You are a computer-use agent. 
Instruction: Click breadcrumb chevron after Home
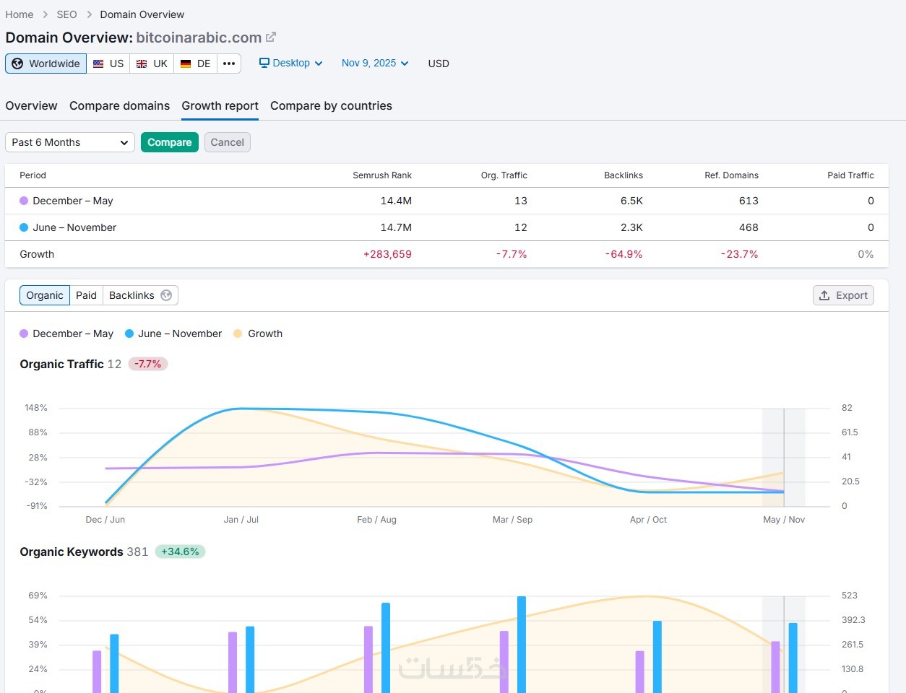point(45,14)
